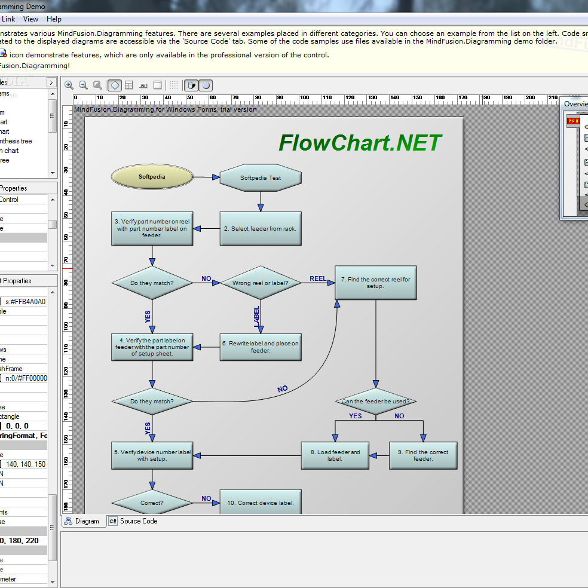Click the PRO badge in the Overview panel

[x=573, y=120]
